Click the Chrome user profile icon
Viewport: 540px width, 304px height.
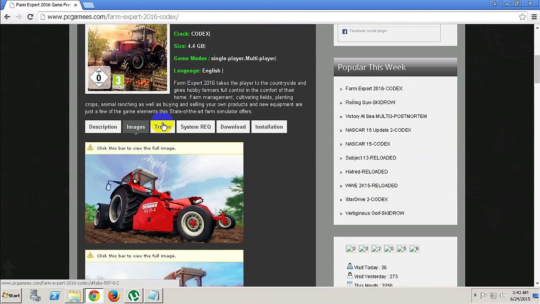click(x=495, y=4)
